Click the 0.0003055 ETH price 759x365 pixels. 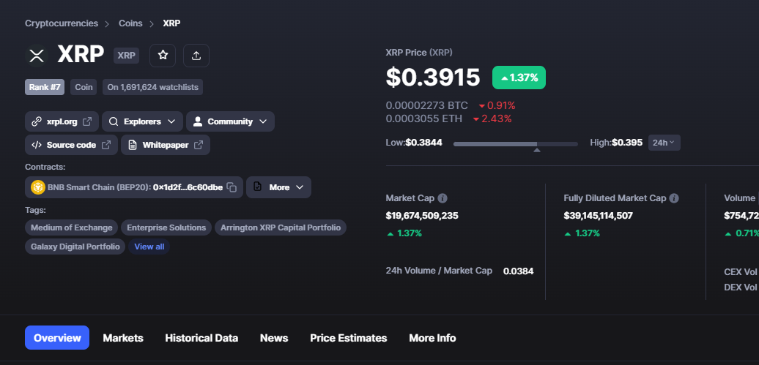click(424, 118)
